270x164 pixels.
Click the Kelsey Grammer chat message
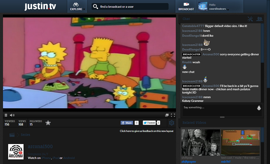pyautogui.click(x=193, y=101)
